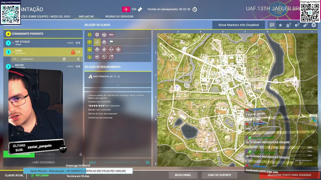The width and height of the screenshot is (321, 180).
Task: Choose the Pilot wings class icon
Action: [111, 35]
